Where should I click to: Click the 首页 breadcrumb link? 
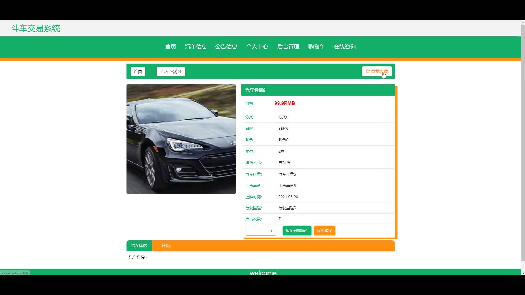point(138,72)
